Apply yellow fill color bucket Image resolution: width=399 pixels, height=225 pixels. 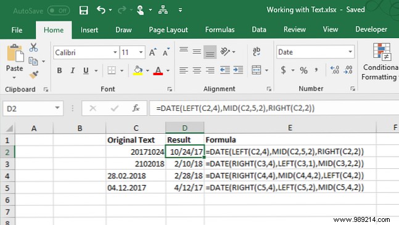[x=138, y=70]
